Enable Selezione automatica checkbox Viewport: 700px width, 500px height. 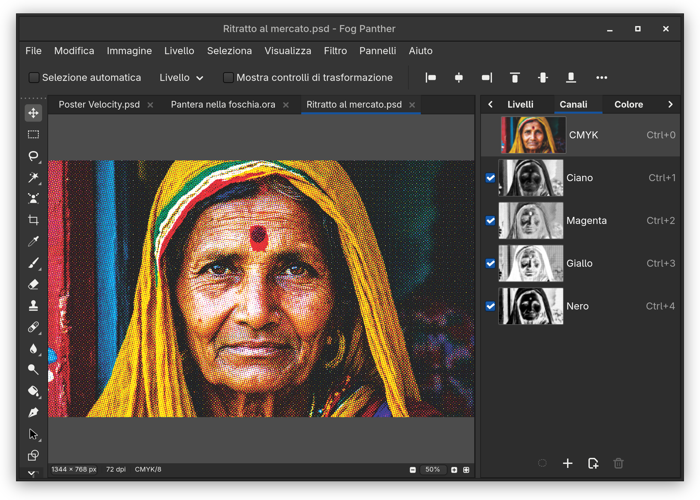pos(34,78)
